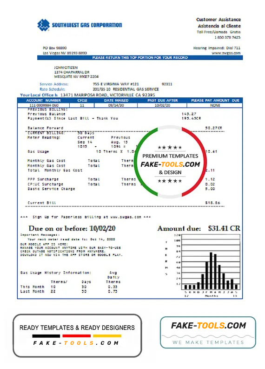Screen dimensions: 265x369
Task: Click the zip code 92311
Action: click(167, 84)
